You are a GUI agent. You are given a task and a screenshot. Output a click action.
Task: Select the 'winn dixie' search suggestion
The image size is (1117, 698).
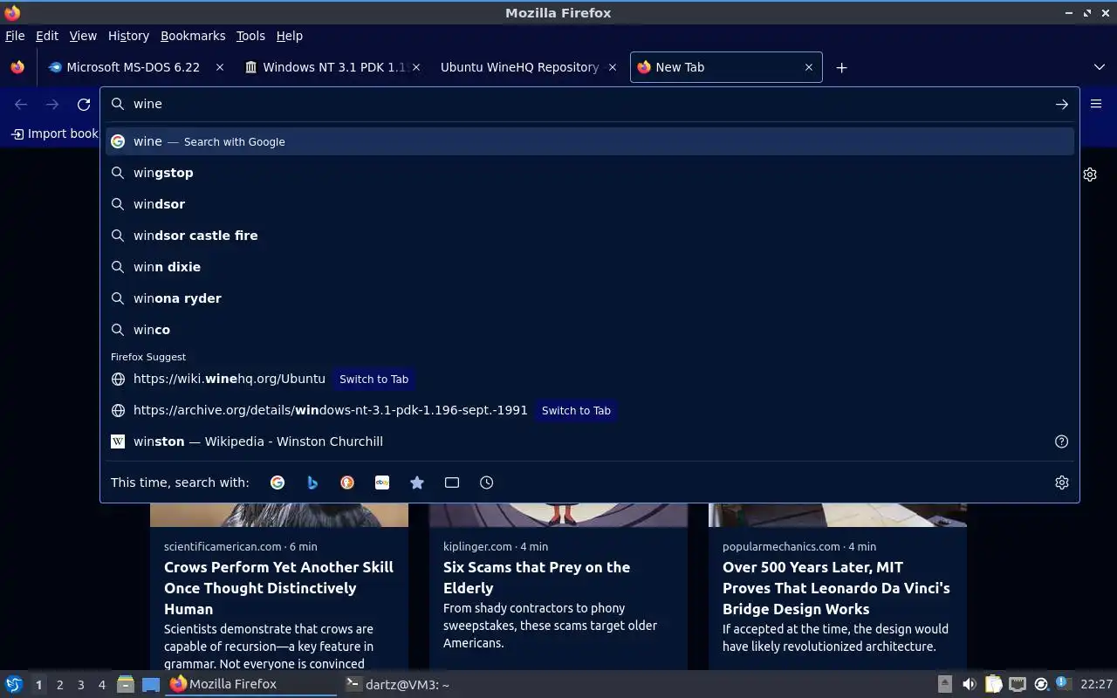[589, 267]
